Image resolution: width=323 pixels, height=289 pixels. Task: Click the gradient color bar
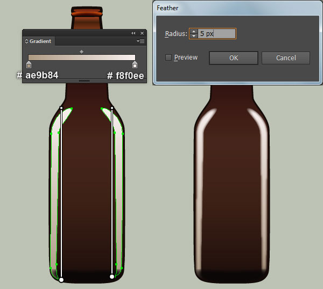[82, 57]
